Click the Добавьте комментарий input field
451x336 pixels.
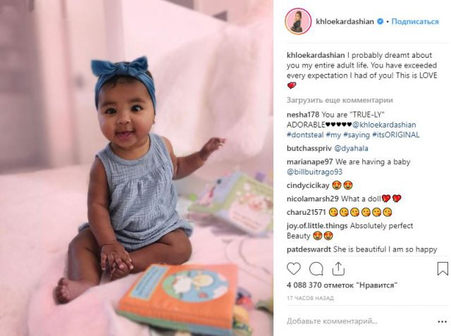tap(361, 321)
